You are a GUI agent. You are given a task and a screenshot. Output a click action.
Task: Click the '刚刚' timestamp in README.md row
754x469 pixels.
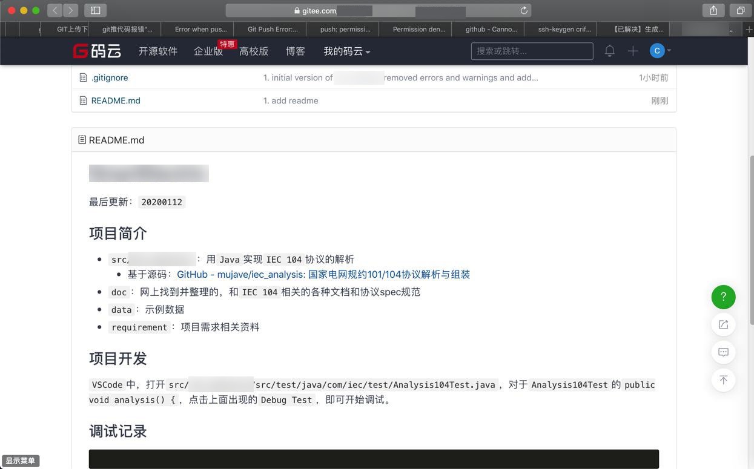pos(660,100)
